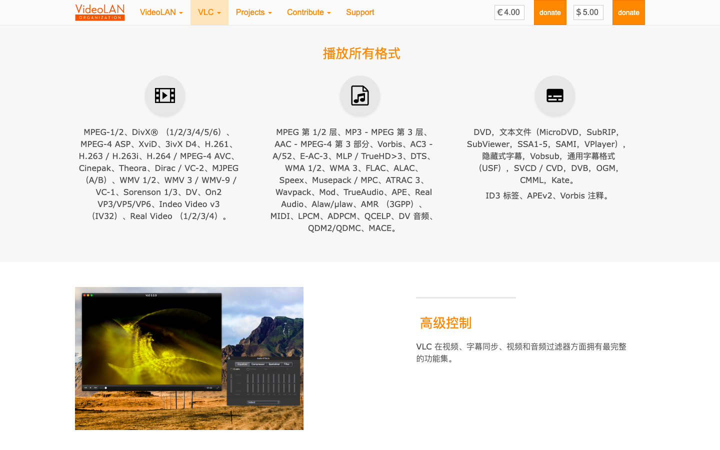Screen dimensions: 720x450
Task: Open the Projects dropdown menu
Action: [253, 12]
